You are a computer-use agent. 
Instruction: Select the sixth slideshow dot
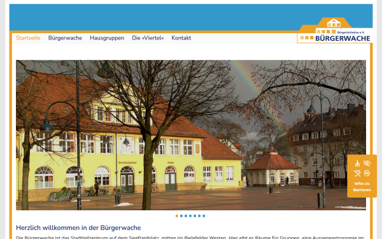click(199, 216)
